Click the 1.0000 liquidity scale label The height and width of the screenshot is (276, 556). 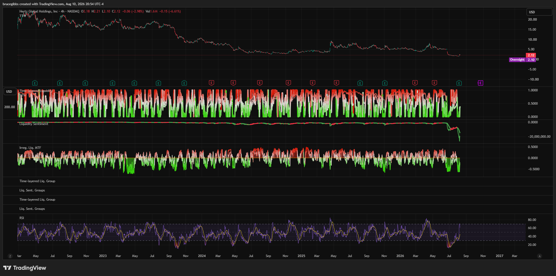(x=533, y=90)
